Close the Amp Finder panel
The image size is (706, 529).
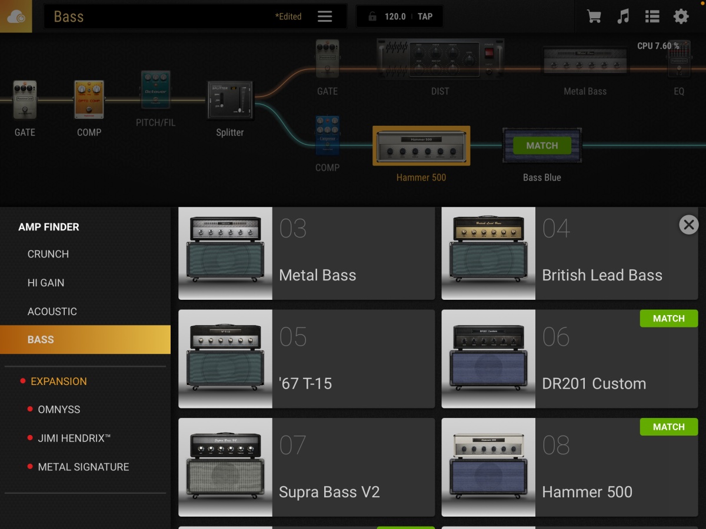pyautogui.click(x=688, y=224)
